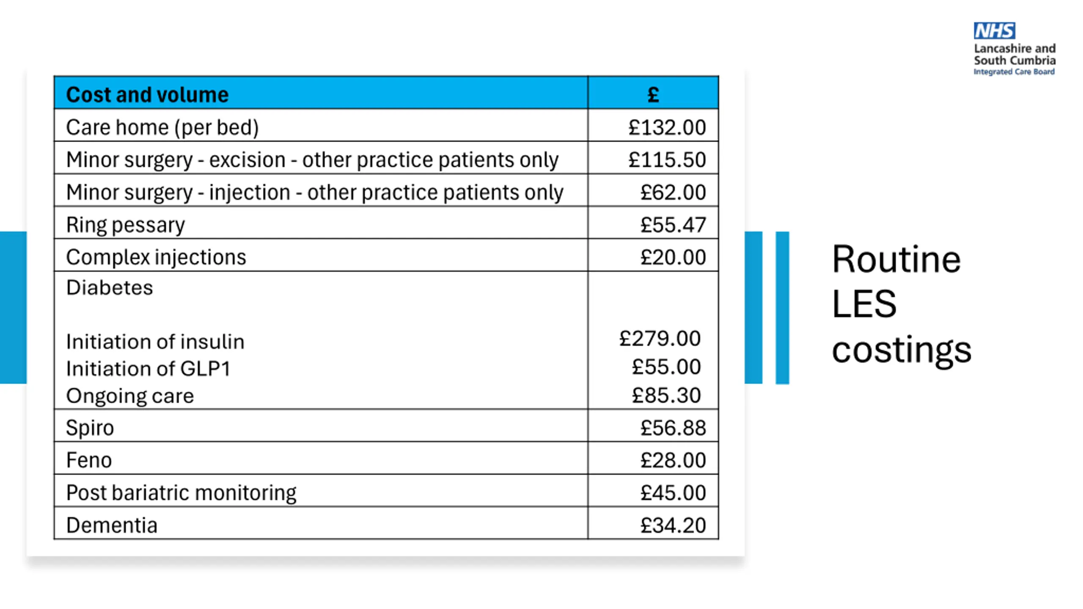
Task: Click the Ring pessary cell
Action: 126,225
